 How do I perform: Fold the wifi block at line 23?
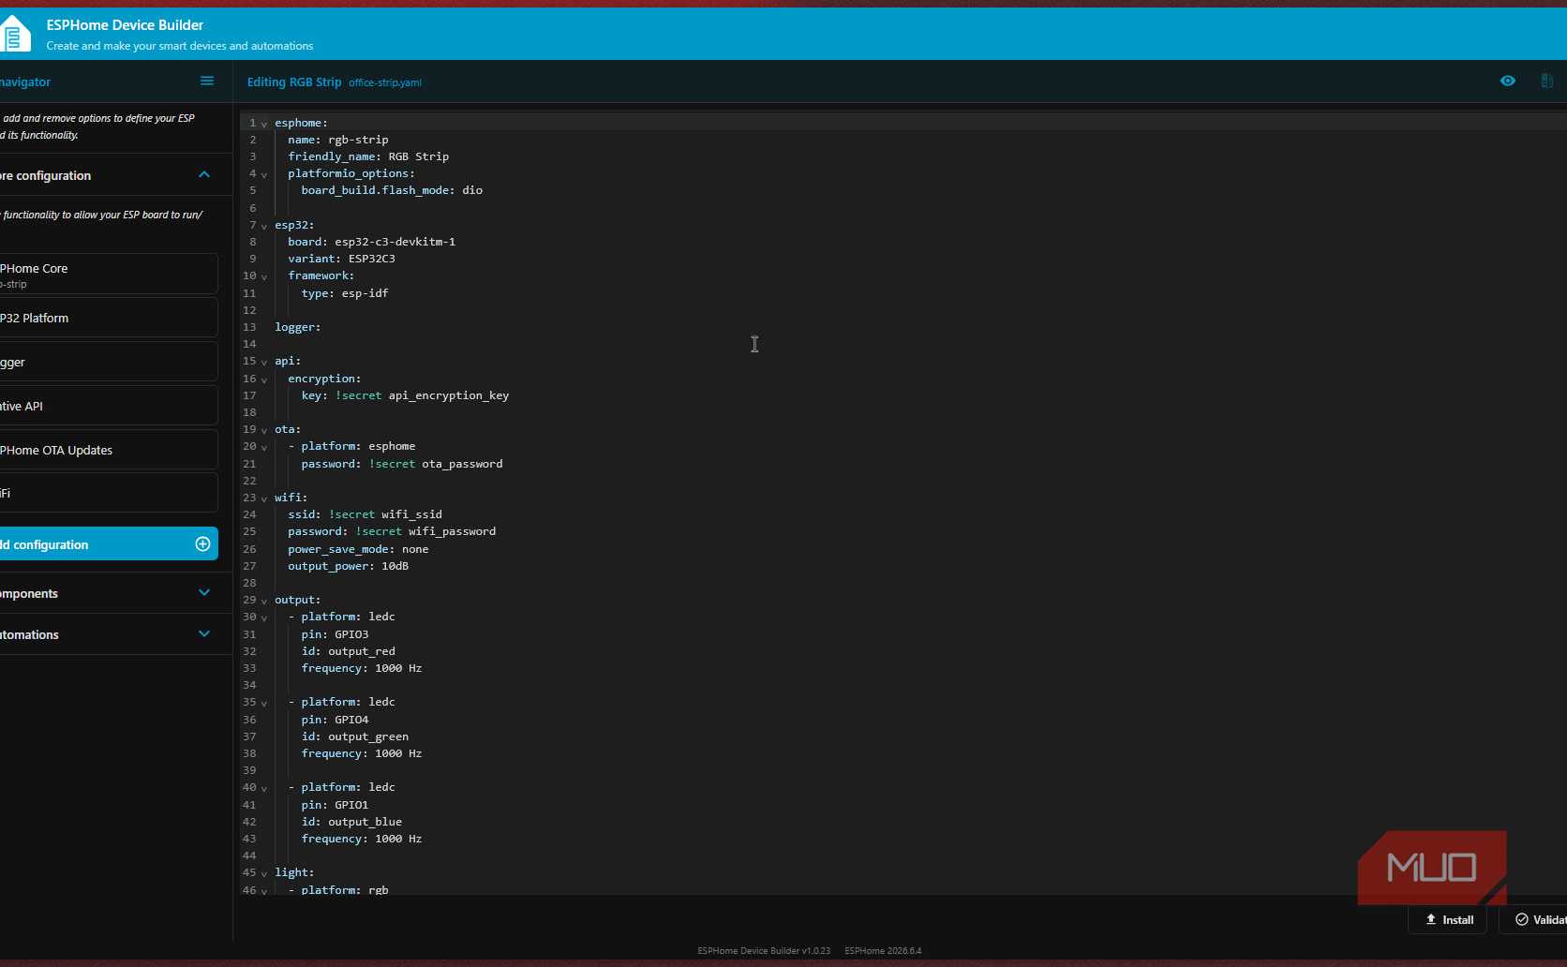click(x=264, y=498)
